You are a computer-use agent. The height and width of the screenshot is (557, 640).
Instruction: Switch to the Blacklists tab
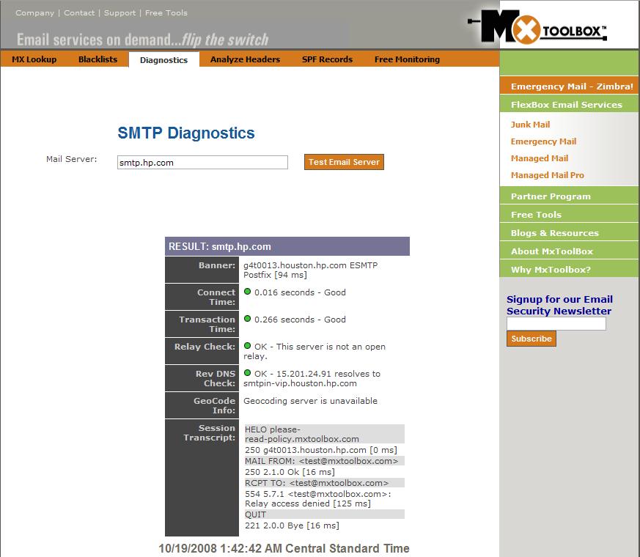click(98, 59)
